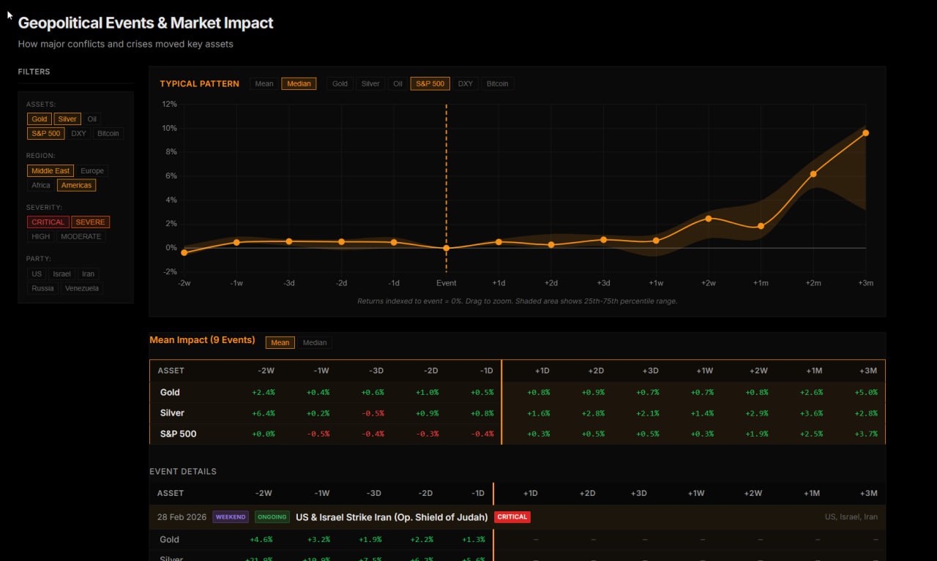Turn off the Americas region filter
Image resolution: width=937 pixels, height=561 pixels.
point(76,185)
